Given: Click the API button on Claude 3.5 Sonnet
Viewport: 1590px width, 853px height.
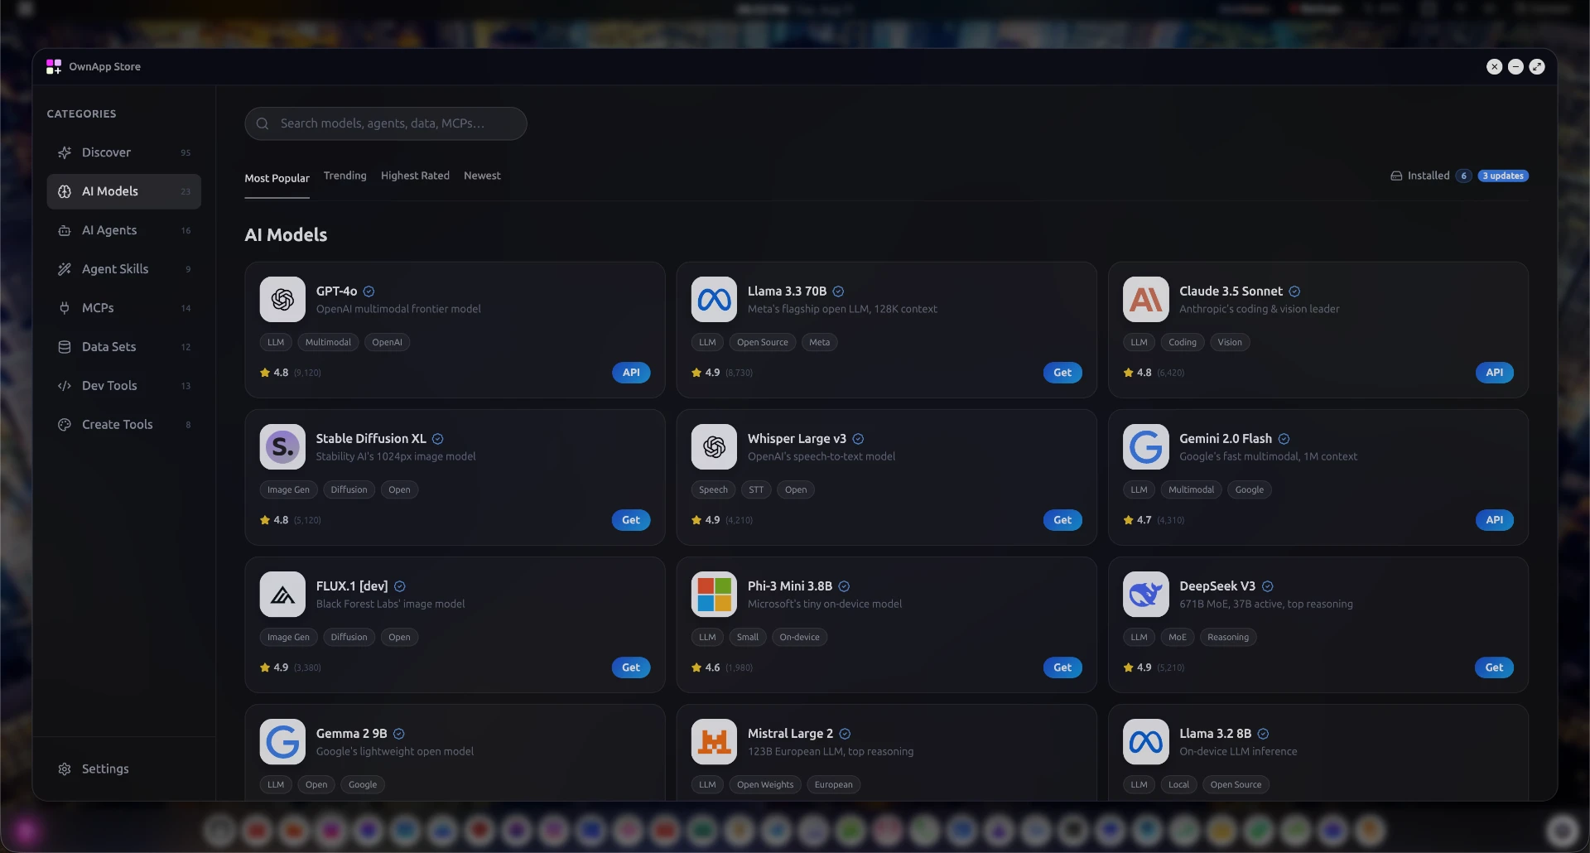Looking at the screenshot, I should (1494, 373).
